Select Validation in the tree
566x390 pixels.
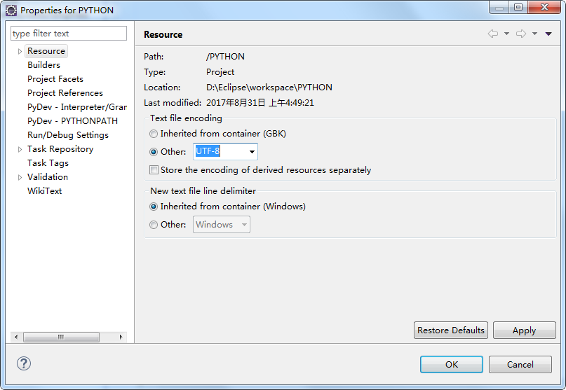tap(48, 177)
